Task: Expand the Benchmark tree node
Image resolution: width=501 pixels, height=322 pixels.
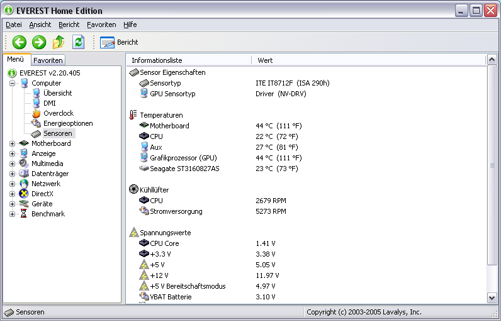Action: [x=12, y=214]
